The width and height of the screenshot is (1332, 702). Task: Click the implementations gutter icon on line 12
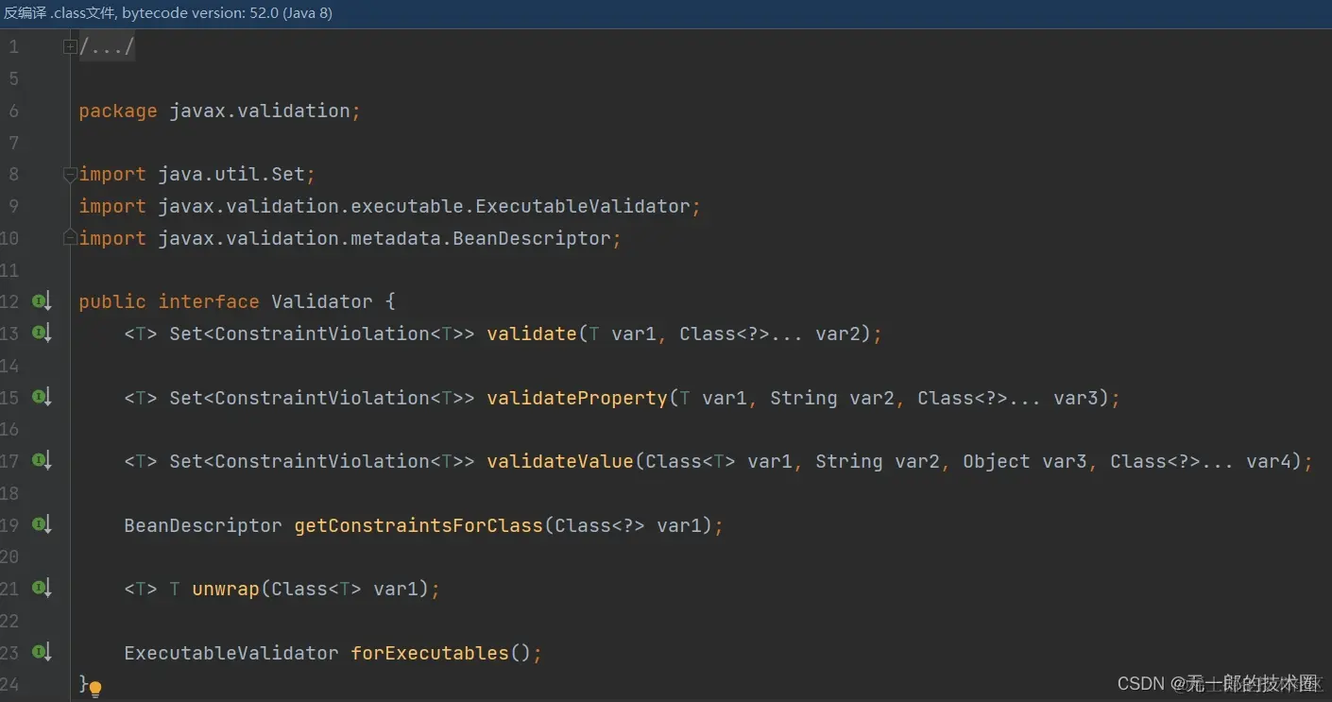click(x=41, y=302)
